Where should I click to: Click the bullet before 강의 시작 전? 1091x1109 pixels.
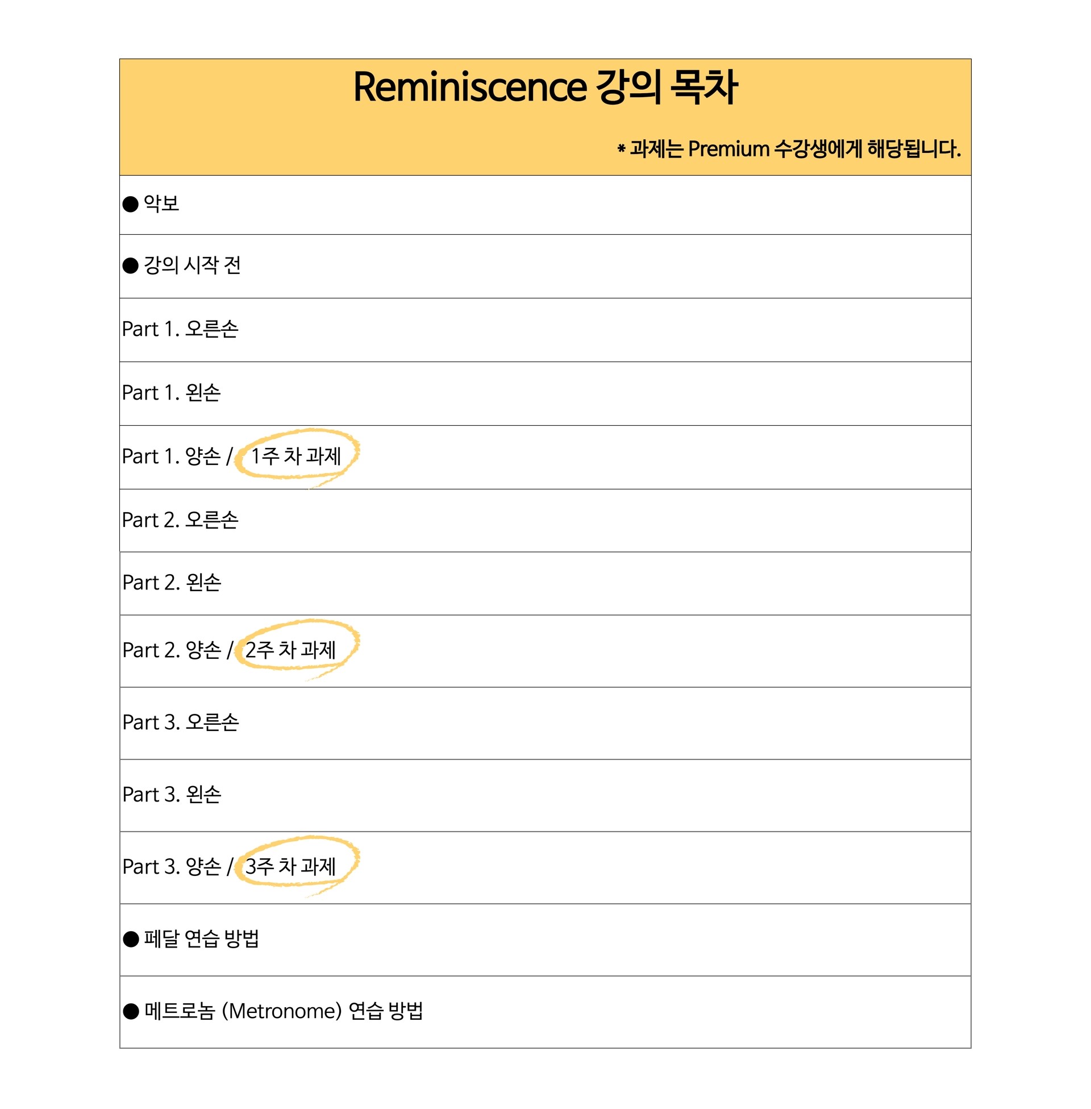pyautogui.click(x=131, y=265)
